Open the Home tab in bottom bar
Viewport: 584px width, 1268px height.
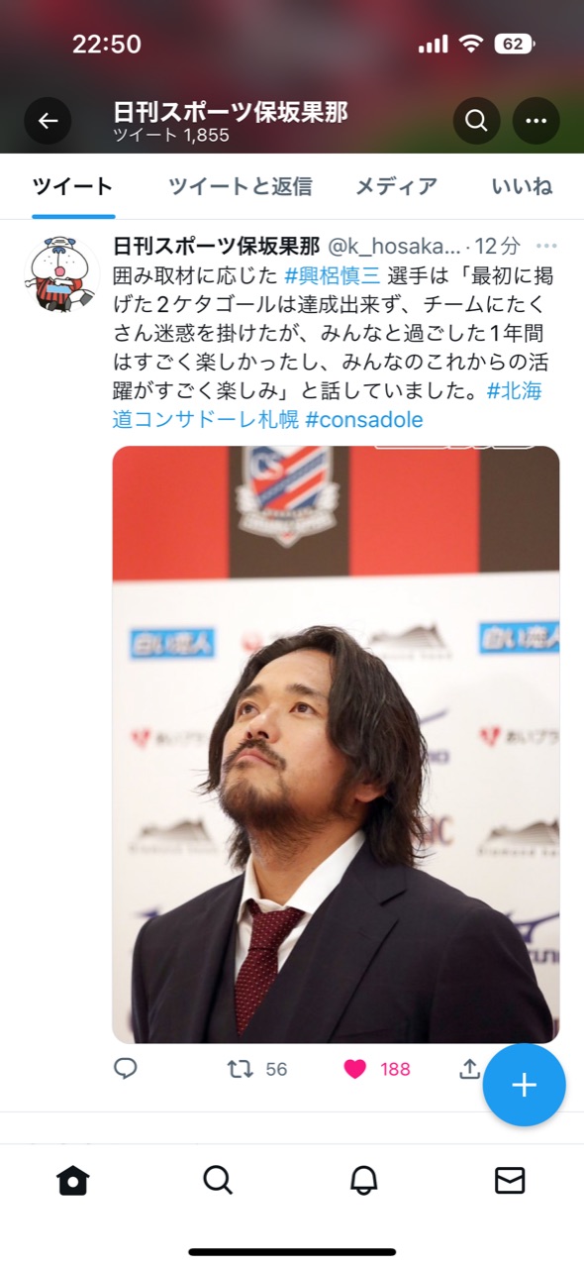pos(73,1180)
